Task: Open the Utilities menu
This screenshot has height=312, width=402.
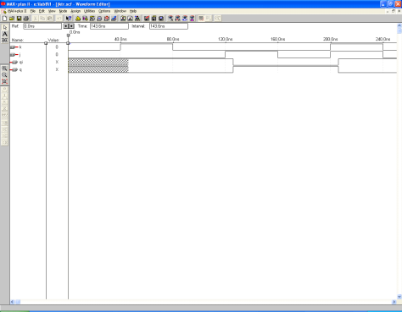Action: (x=89, y=11)
